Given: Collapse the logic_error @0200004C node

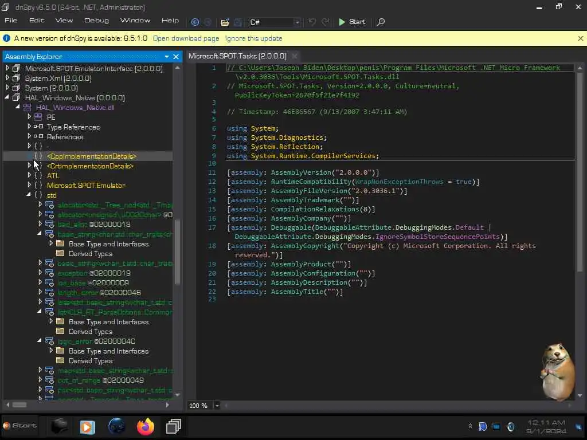Looking at the screenshot, I should pyautogui.click(x=40, y=340).
